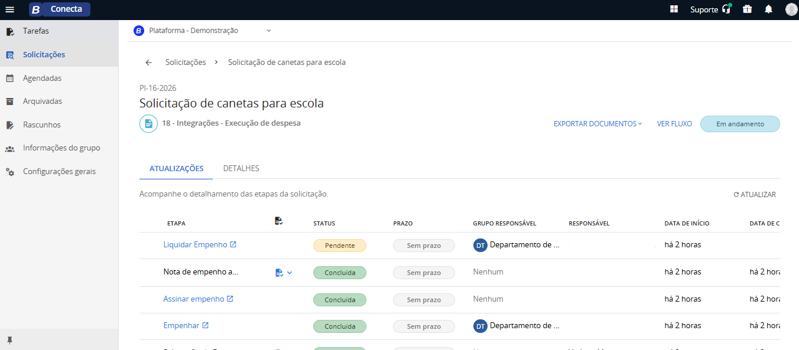Viewport: 799px width, 350px height.
Task: Click the DATA DE INÍCIO column header
Action: [687, 224]
